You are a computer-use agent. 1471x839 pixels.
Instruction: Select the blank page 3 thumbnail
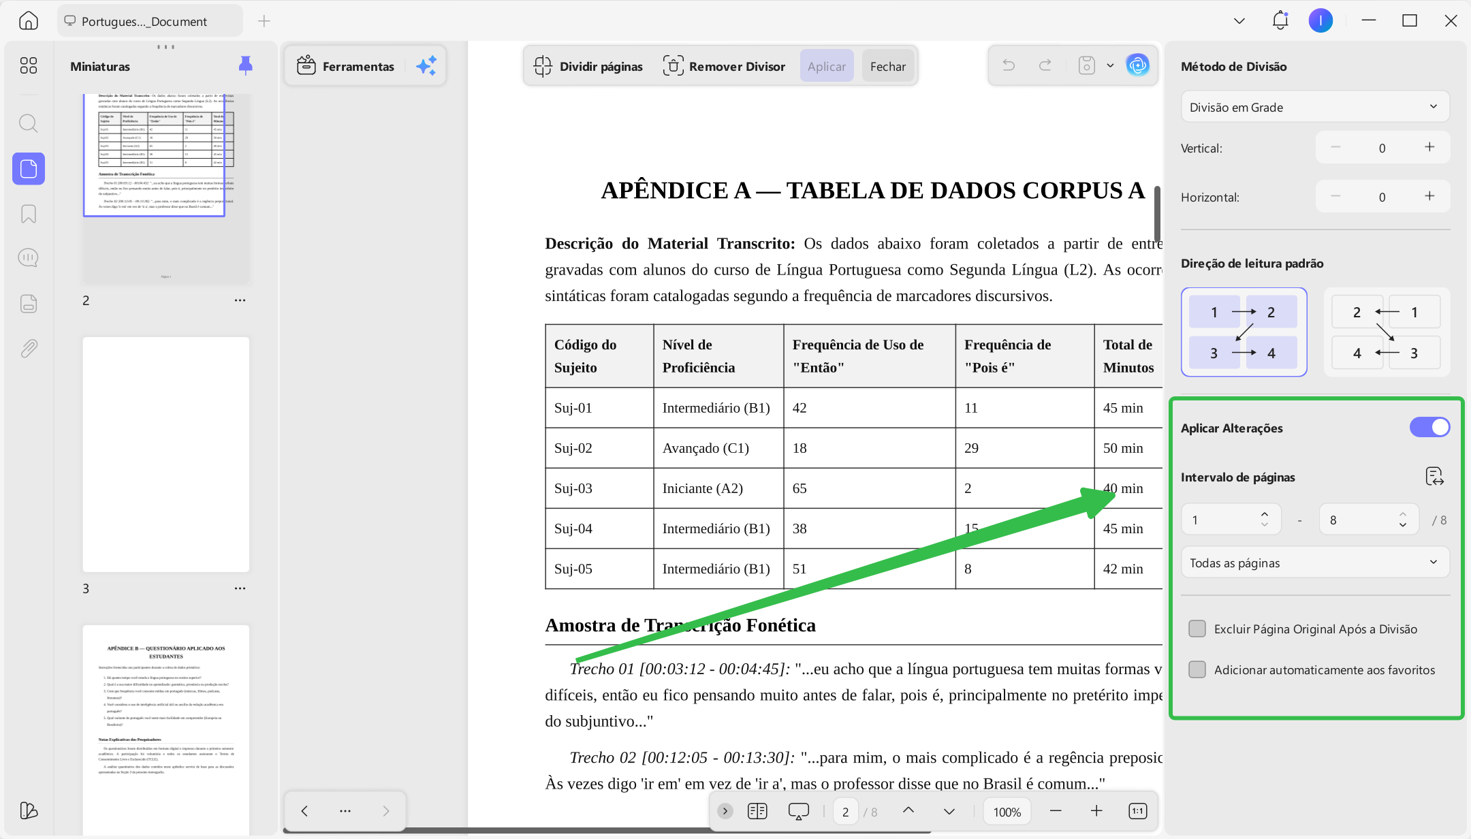(166, 454)
